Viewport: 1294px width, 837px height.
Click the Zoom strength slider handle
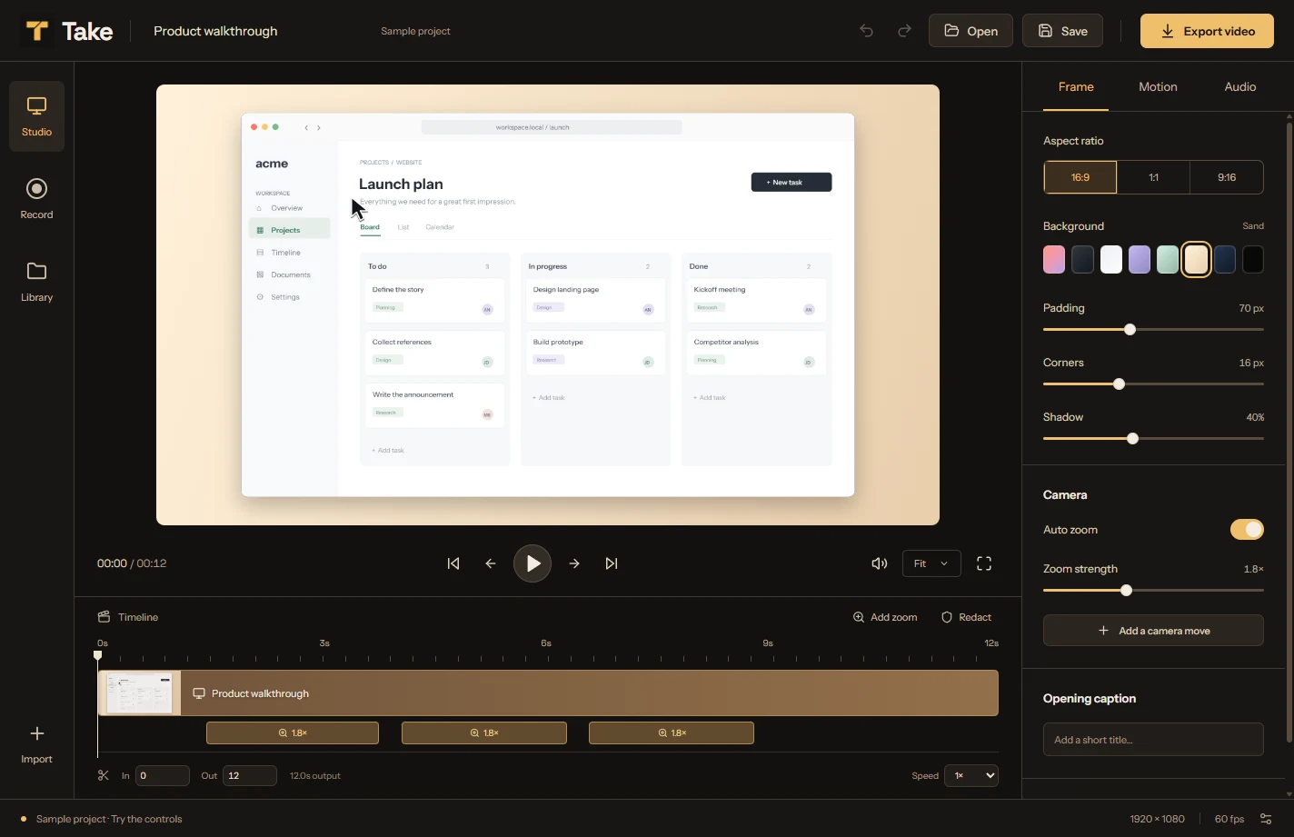coord(1127,591)
